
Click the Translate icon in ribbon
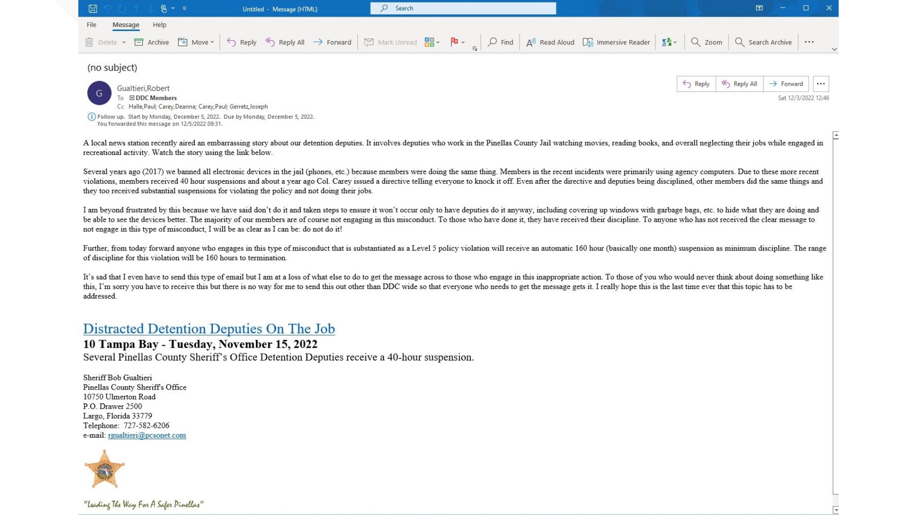[x=667, y=42]
